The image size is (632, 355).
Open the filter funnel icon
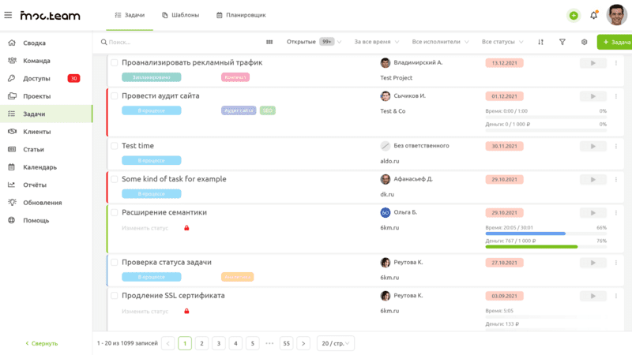point(562,42)
